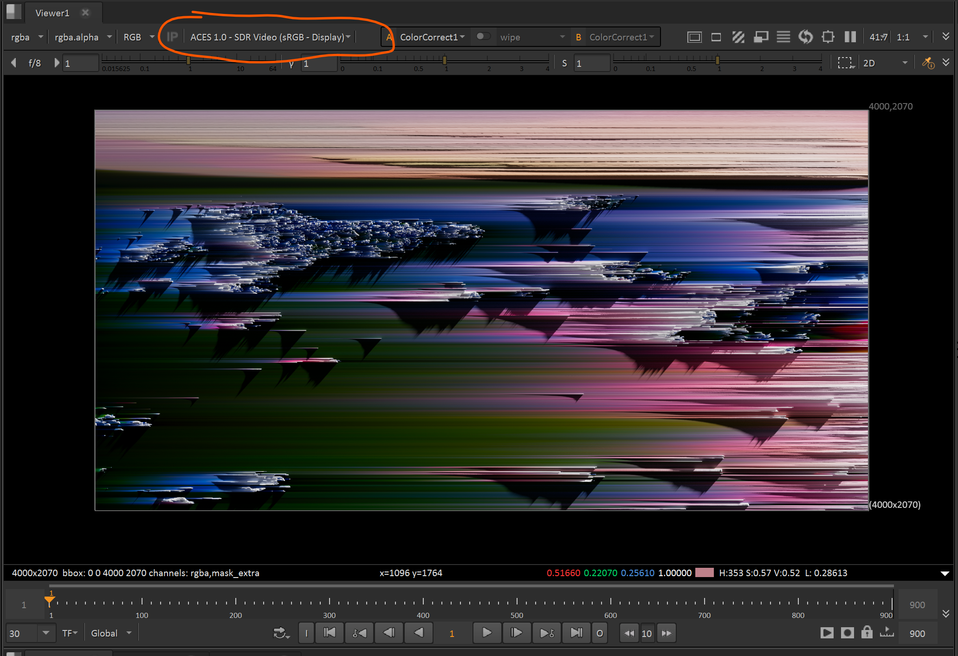This screenshot has height=656, width=958.
Task: Click the horizontal stripes overlay icon
Action: click(783, 37)
